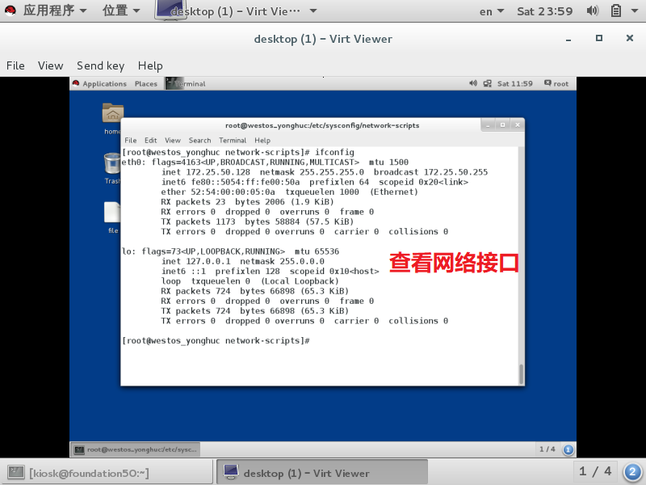This screenshot has width=646, height=485.
Task: Open the Send key menu
Action: [100, 65]
